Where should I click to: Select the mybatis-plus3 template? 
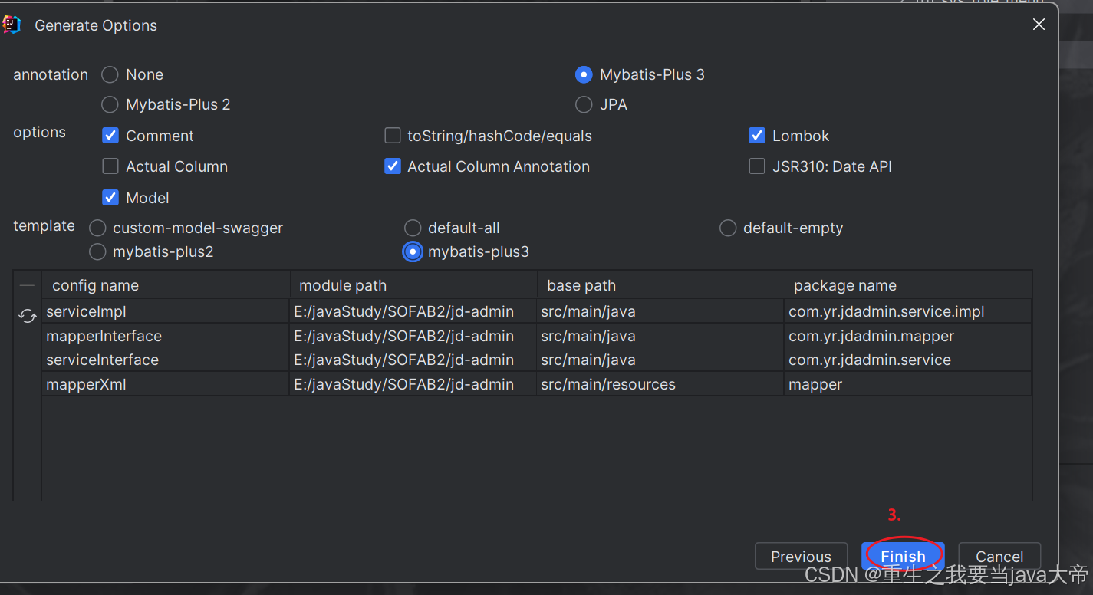413,251
